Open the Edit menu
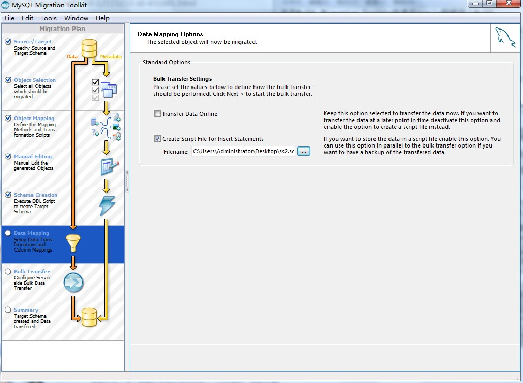Image resolution: width=523 pixels, height=383 pixels. pyautogui.click(x=27, y=18)
